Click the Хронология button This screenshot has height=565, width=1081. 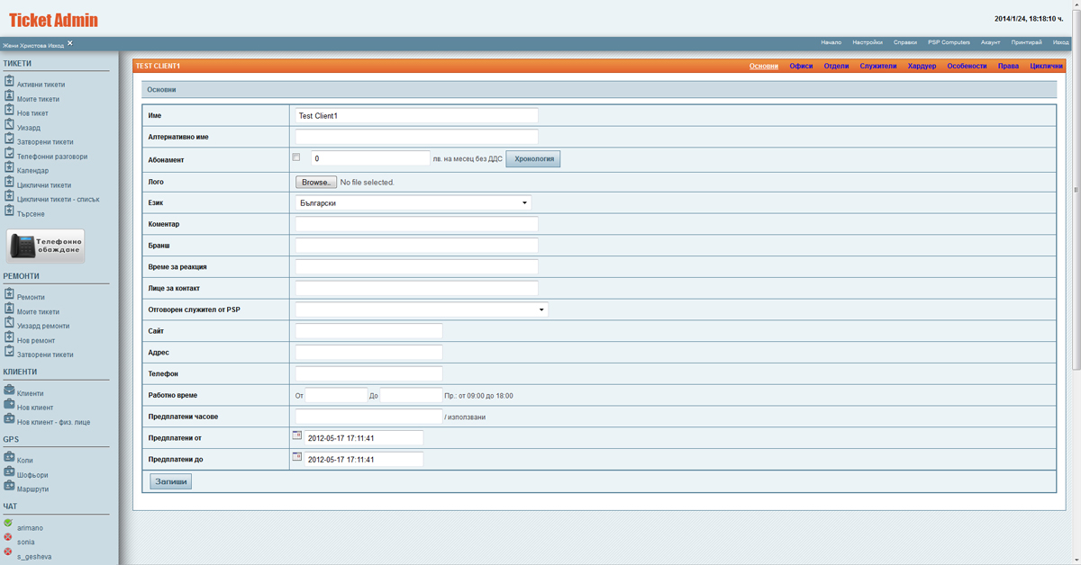click(532, 158)
